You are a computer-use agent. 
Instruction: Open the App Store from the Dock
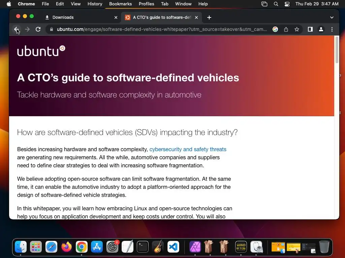coord(97,247)
